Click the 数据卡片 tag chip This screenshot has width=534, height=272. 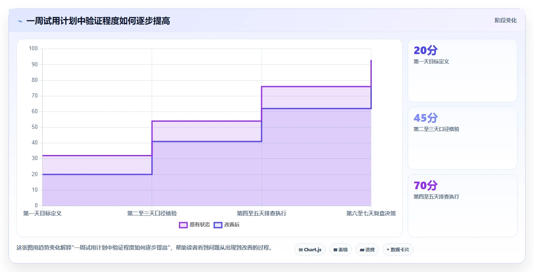coord(398,250)
